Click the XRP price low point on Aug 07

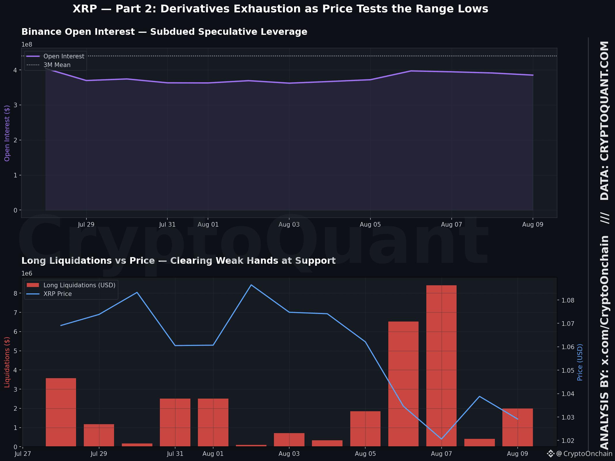click(x=441, y=439)
